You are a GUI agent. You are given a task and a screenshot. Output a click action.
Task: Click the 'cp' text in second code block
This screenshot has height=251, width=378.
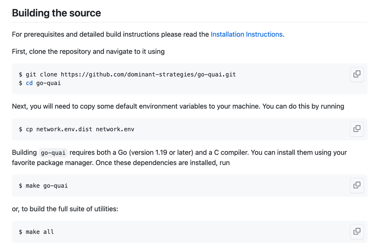pyautogui.click(x=29, y=129)
